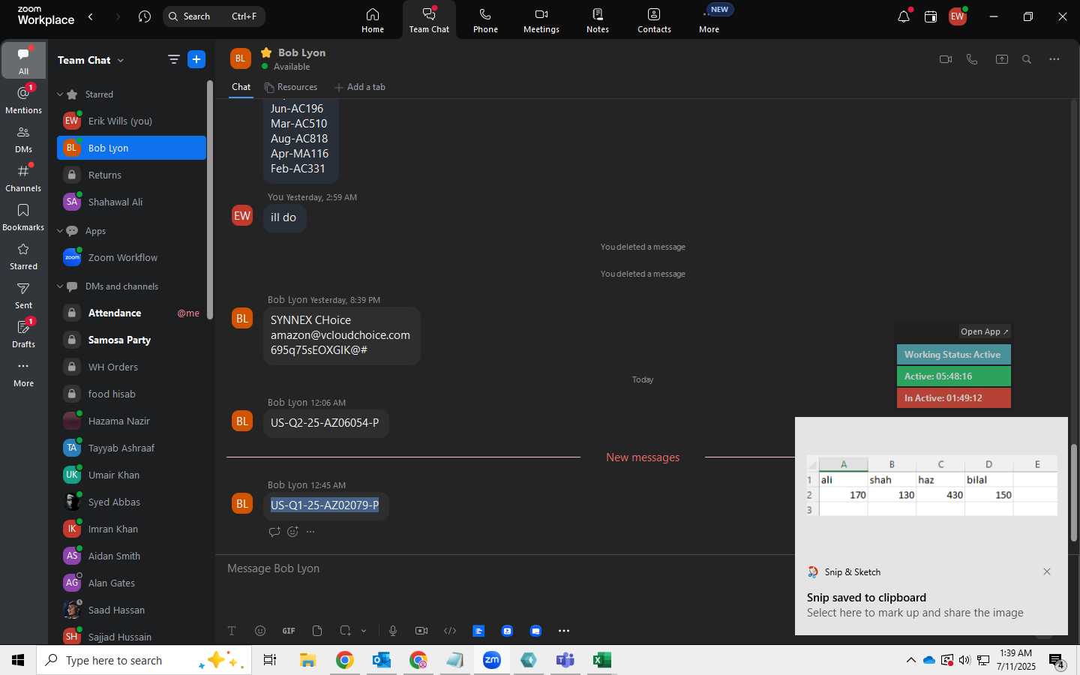The width and height of the screenshot is (1080, 675).
Task: Select Mentions in left sidebar
Action: click(x=24, y=100)
